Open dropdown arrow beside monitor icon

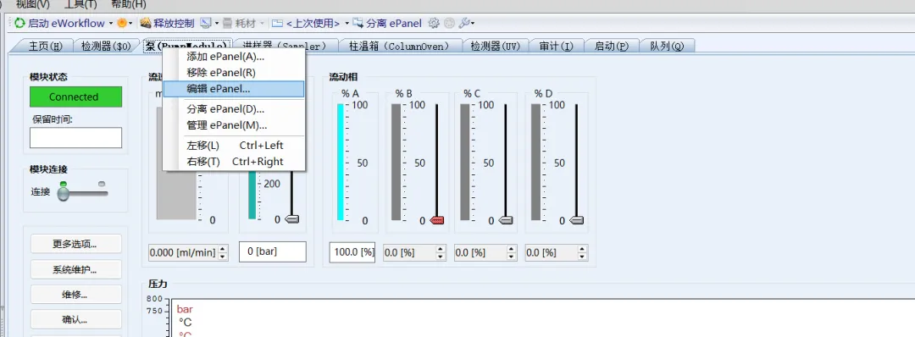pyautogui.click(x=217, y=24)
